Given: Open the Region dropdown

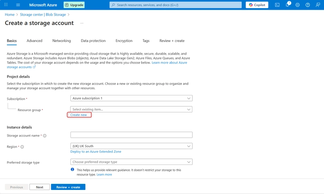Looking at the screenshot, I should pos(131,146).
